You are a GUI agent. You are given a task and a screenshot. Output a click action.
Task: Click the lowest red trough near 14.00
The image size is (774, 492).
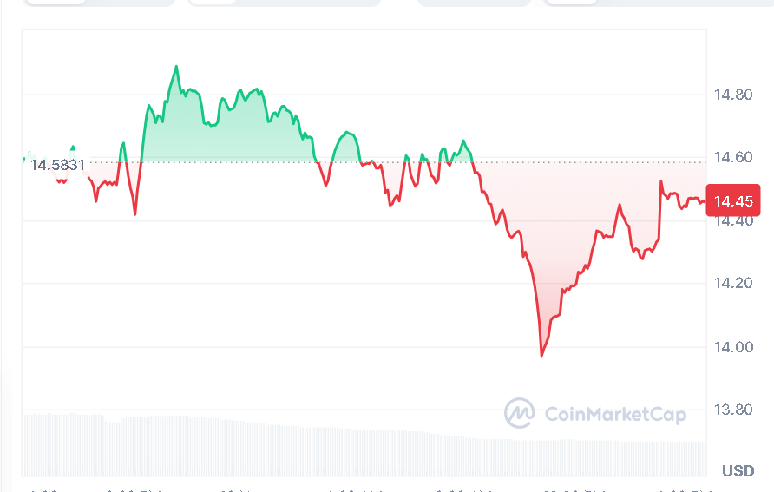(x=542, y=354)
